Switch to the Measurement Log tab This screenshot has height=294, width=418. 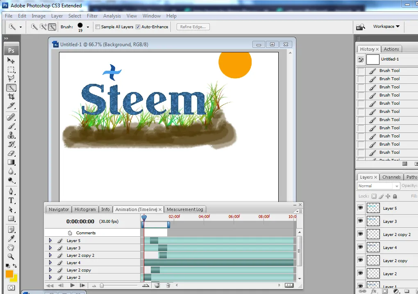point(185,209)
